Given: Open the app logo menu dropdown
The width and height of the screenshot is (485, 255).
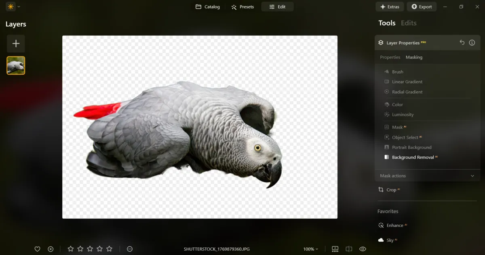Looking at the screenshot, I should pyautogui.click(x=13, y=6).
